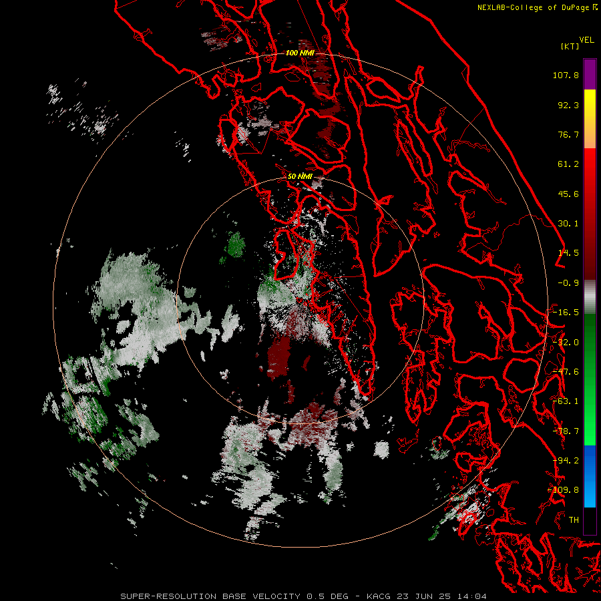Click the 76.7 legend value
The height and width of the screenshot is (601, 601).
pyautogui.click(x=568, y=134)
